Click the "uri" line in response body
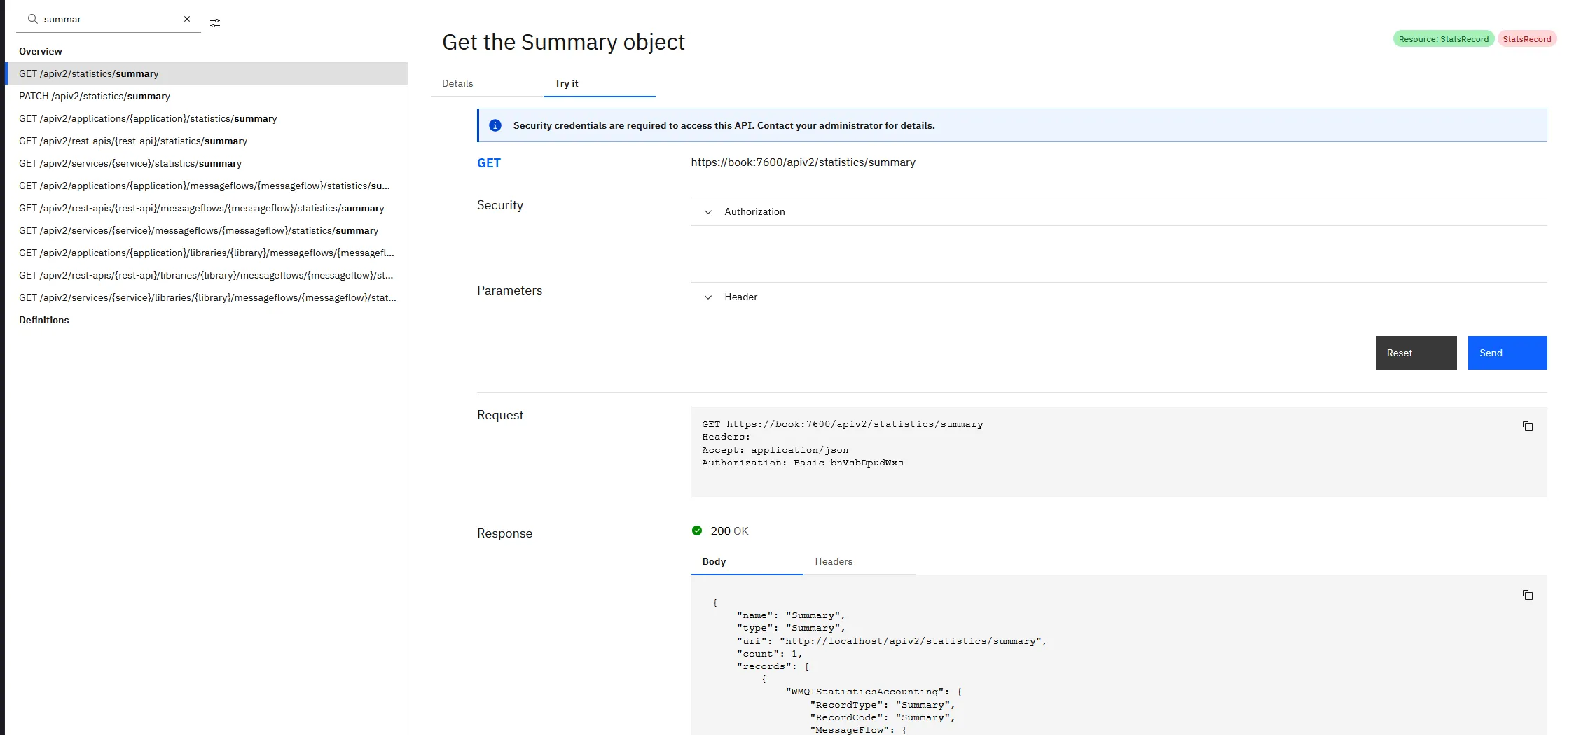The image size is (1574, 735). [x=892, y=641]
